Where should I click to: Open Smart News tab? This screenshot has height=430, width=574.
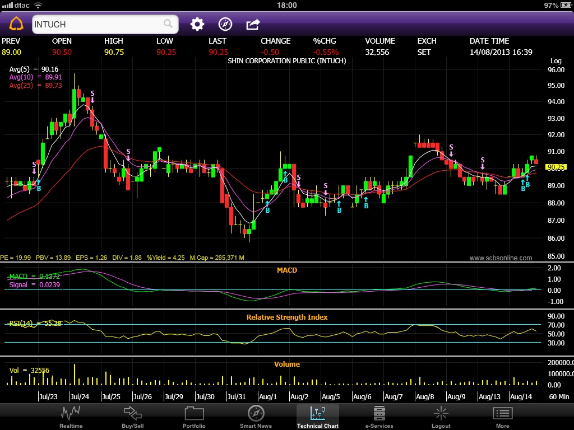(x=256, y=417)
